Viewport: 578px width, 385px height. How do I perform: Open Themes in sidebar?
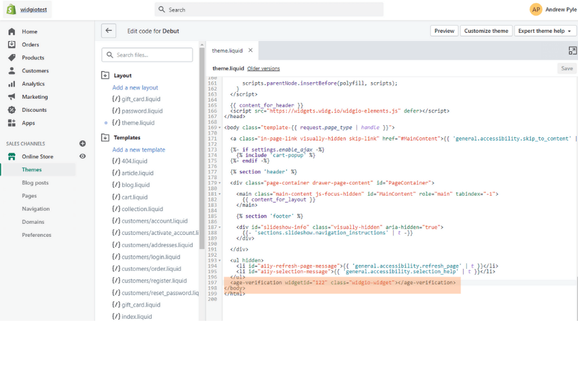coord(31,169)
